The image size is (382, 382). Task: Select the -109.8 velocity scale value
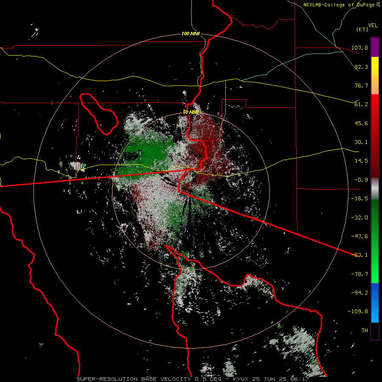(x=358, y=312)
